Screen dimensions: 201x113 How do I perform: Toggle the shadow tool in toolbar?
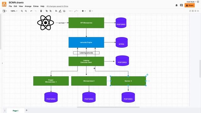point(64,11)
